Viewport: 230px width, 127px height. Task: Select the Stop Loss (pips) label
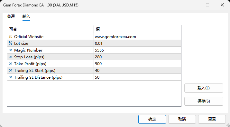coord(29,57)
